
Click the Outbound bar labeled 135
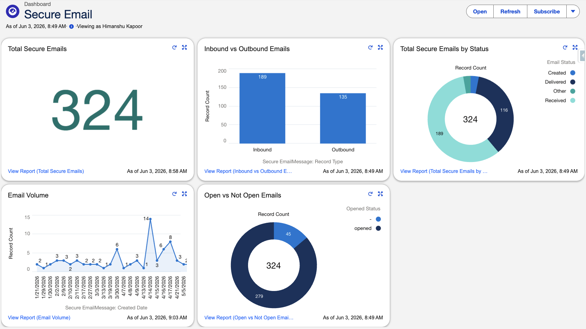pyautogui.click(x=343, y=118)
